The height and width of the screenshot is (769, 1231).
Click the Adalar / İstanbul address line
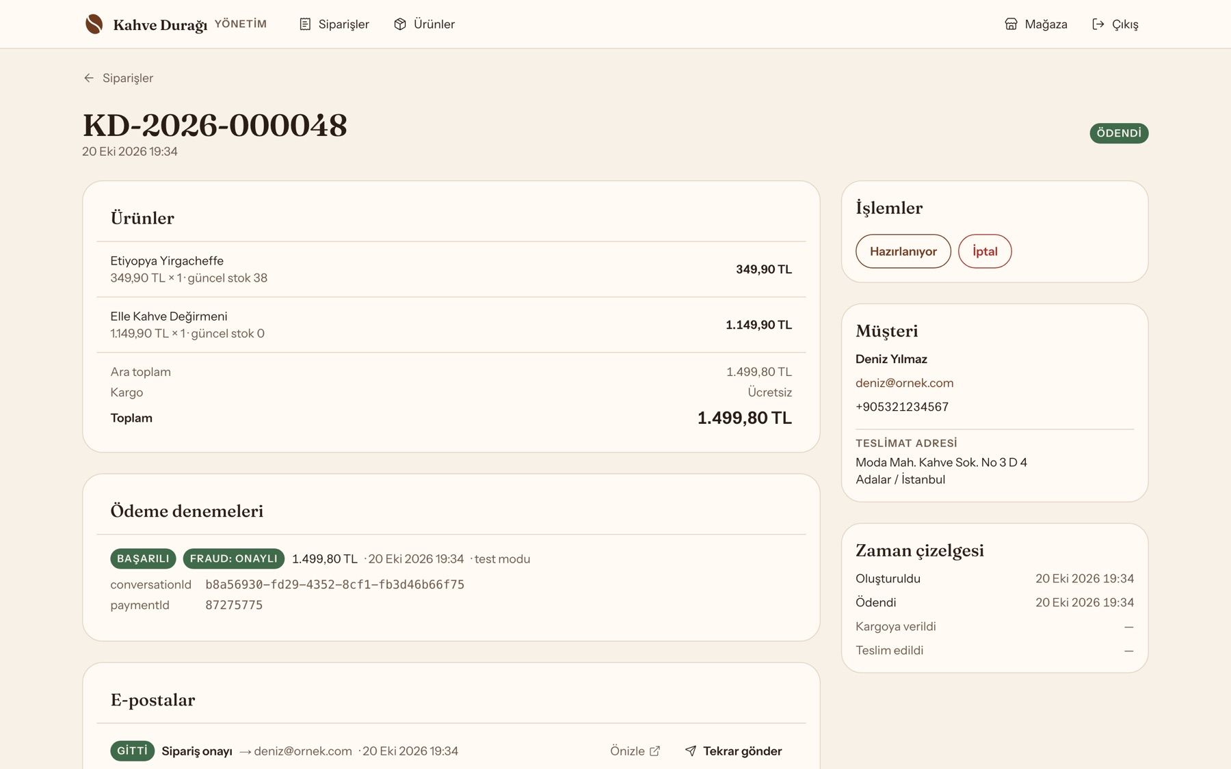point(900,479)
